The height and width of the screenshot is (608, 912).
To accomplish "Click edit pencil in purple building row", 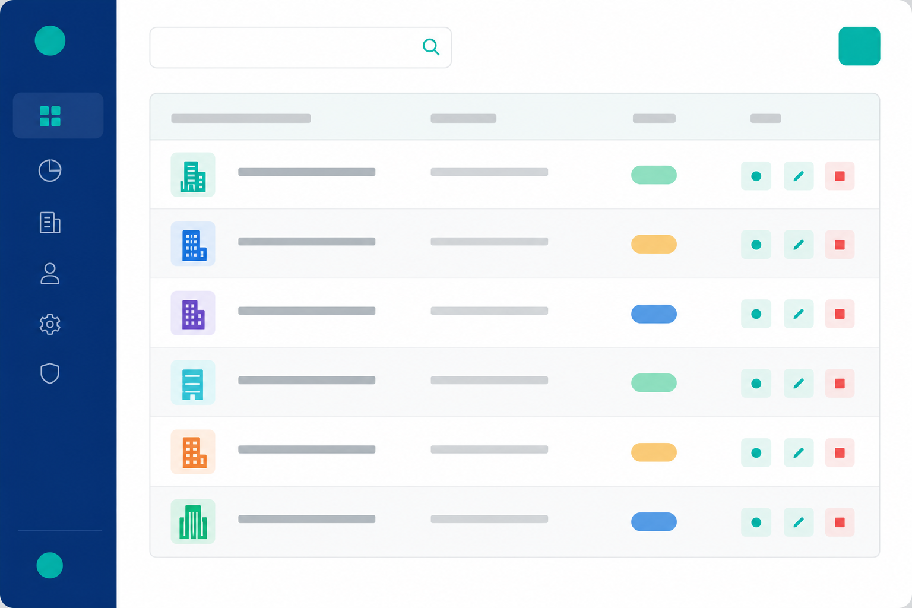I will pyautogui.click(x=799, y=314).
